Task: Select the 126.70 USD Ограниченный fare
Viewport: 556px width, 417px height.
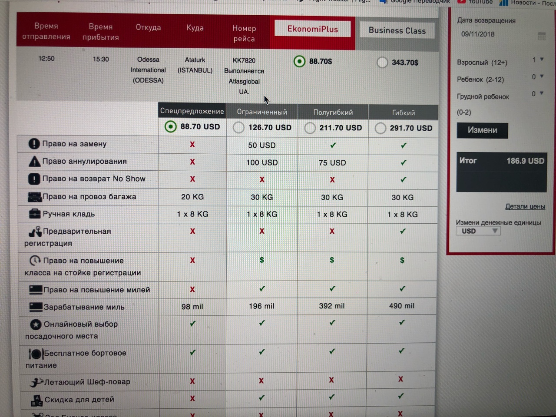Action: 238,128
